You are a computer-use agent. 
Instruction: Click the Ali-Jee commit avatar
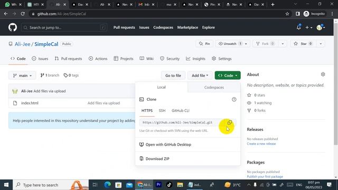click(x=15, y=91)
